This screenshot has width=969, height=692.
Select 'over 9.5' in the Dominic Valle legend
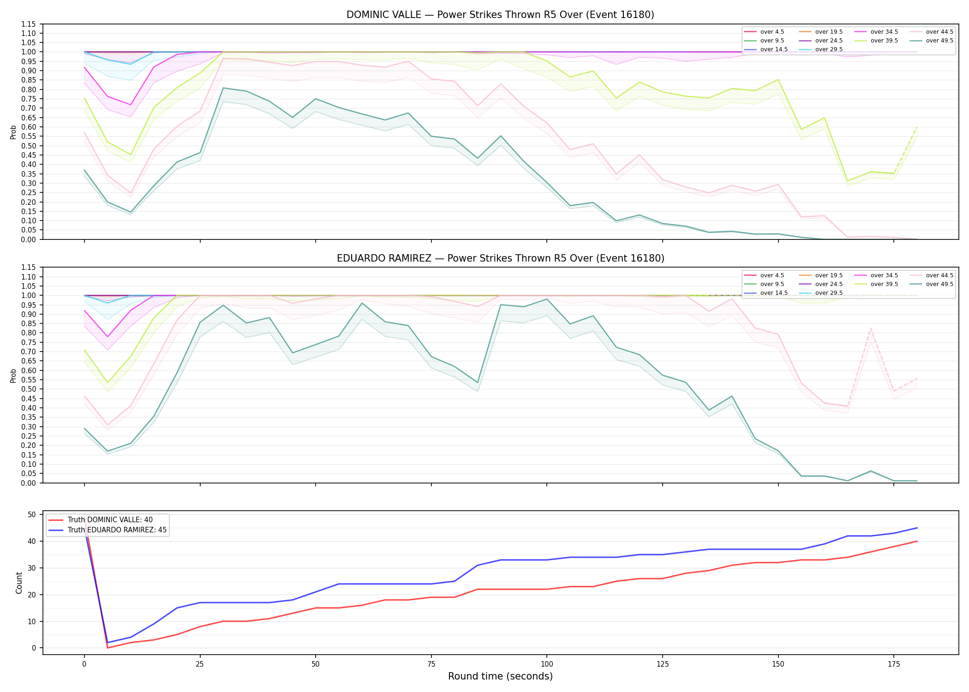tap(772, 41)
